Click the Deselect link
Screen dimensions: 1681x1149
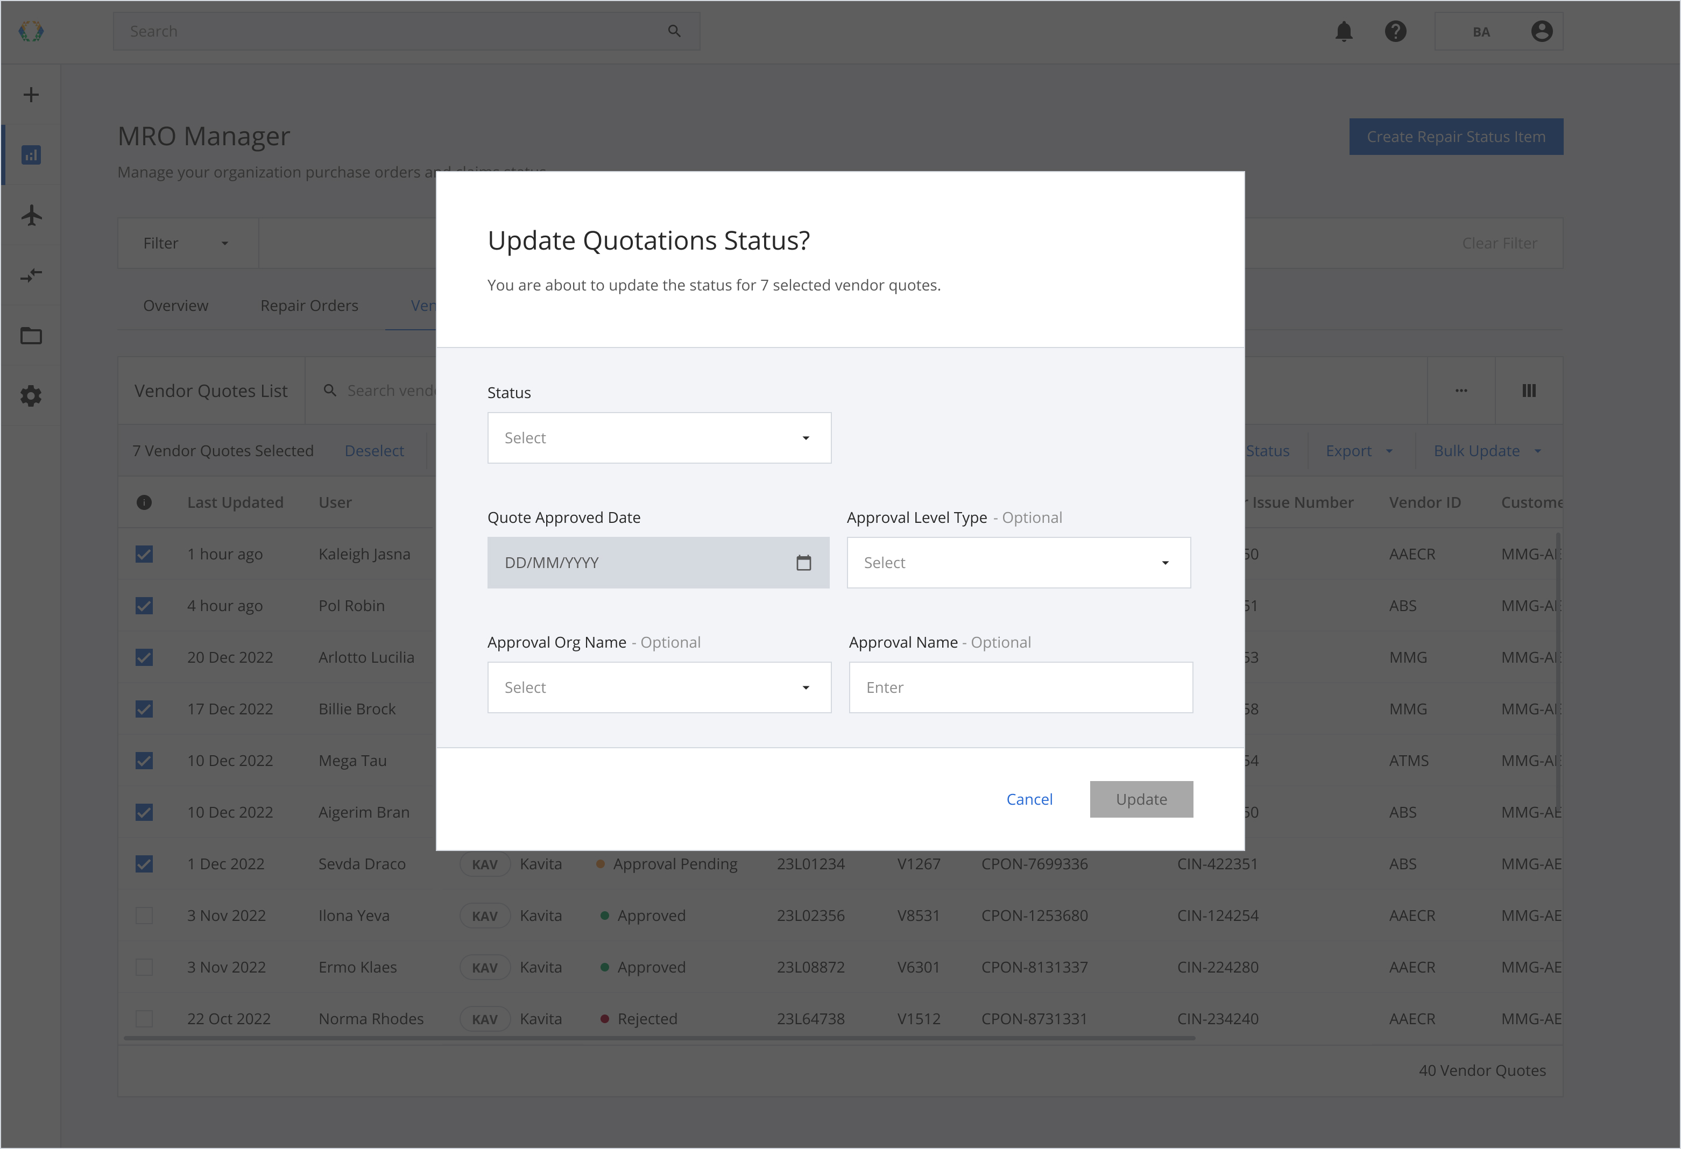coord(374,451)
